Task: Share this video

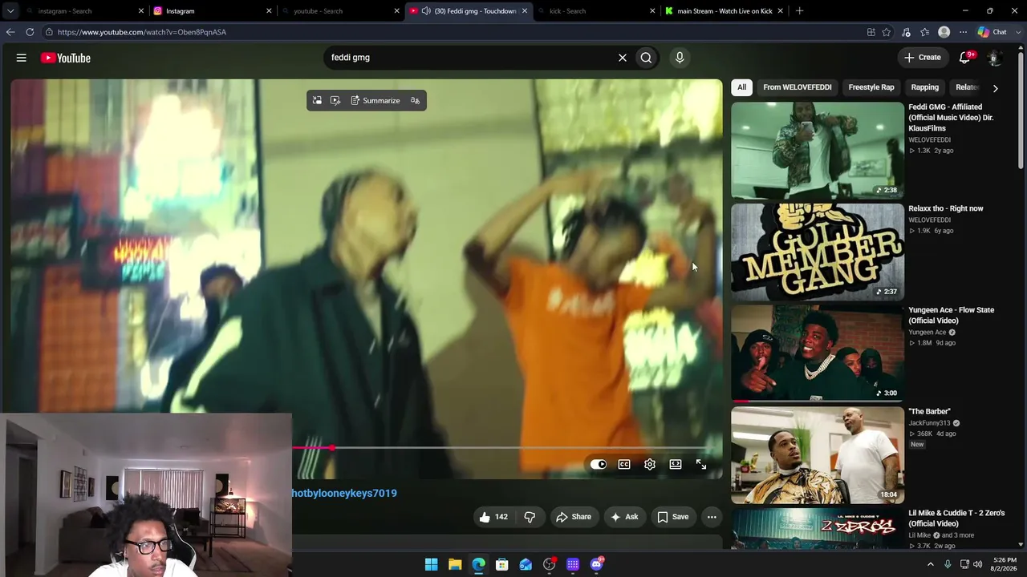Action: pyautogui.click(x=574, y=517)
